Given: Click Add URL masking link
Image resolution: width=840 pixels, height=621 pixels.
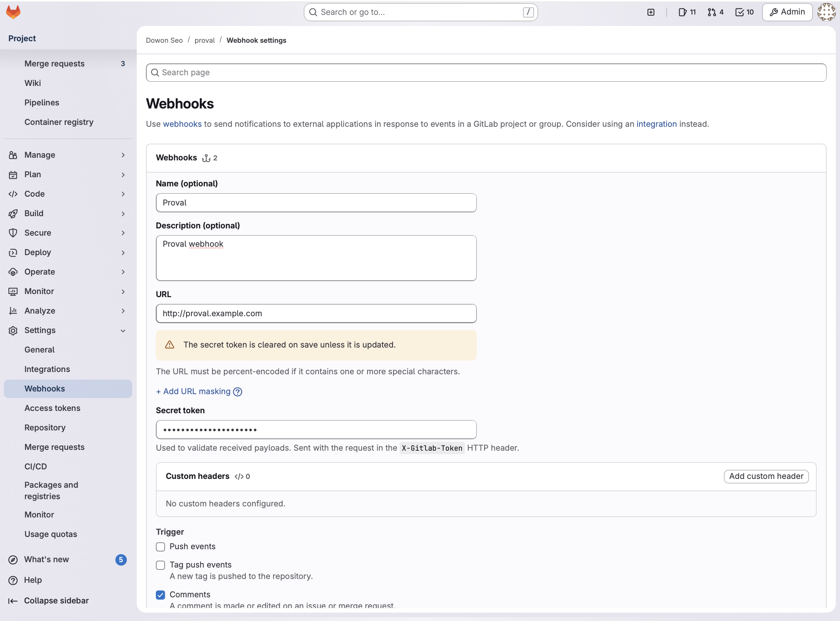Looking at the screenshot, I should [x=193, y=391].
